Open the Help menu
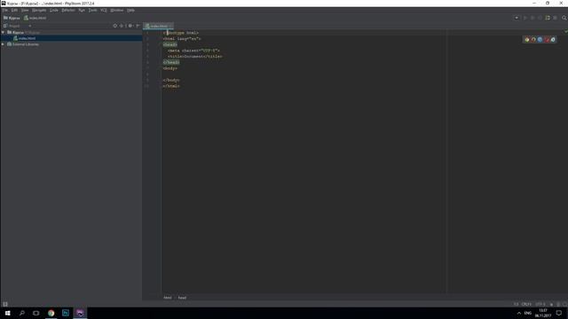This screenshot has width=568, height=319. pyautogui.click(x=130, y=10)
